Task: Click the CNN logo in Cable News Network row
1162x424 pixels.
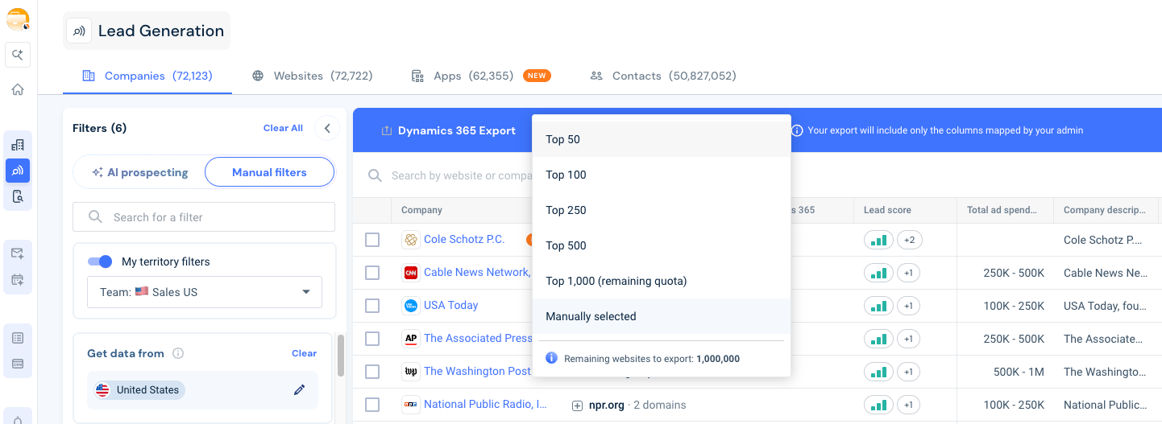Action: [x=411, y=273]
